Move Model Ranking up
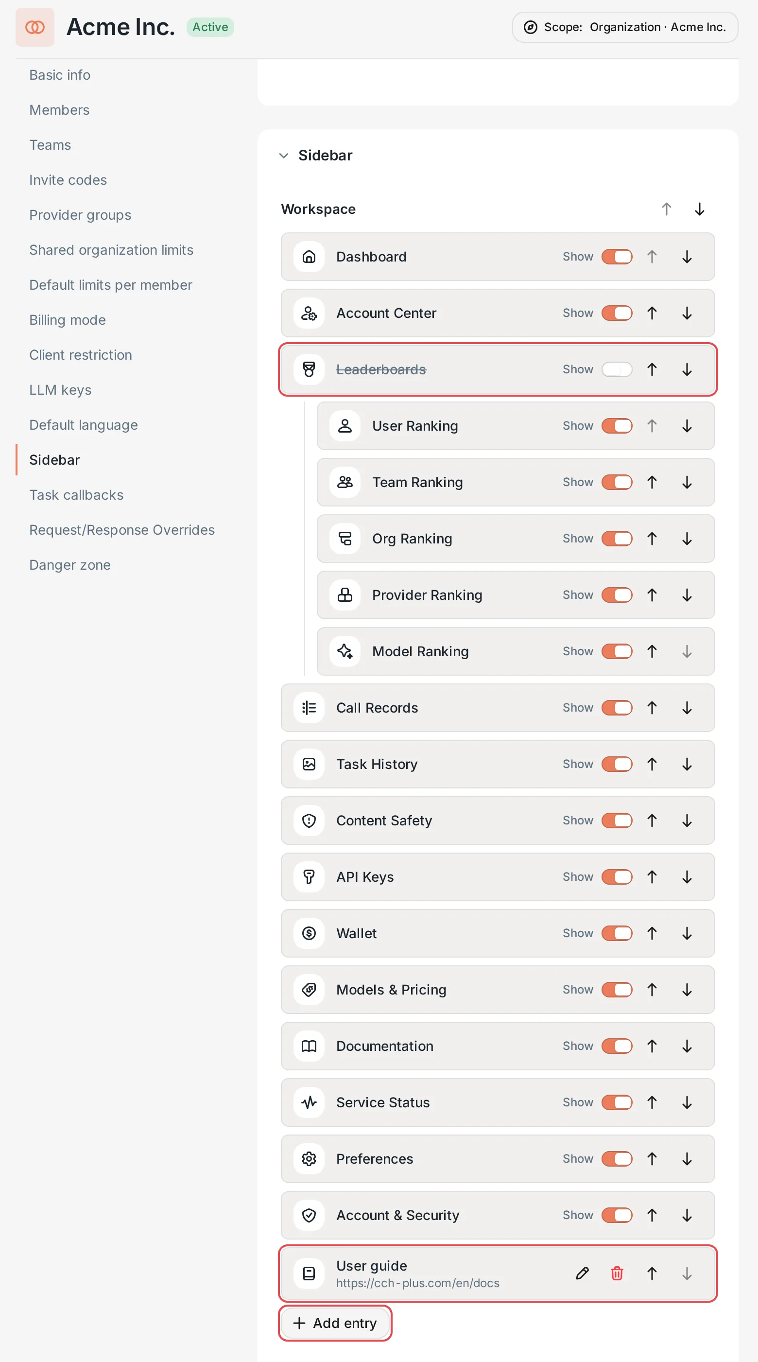 point(652,651)
